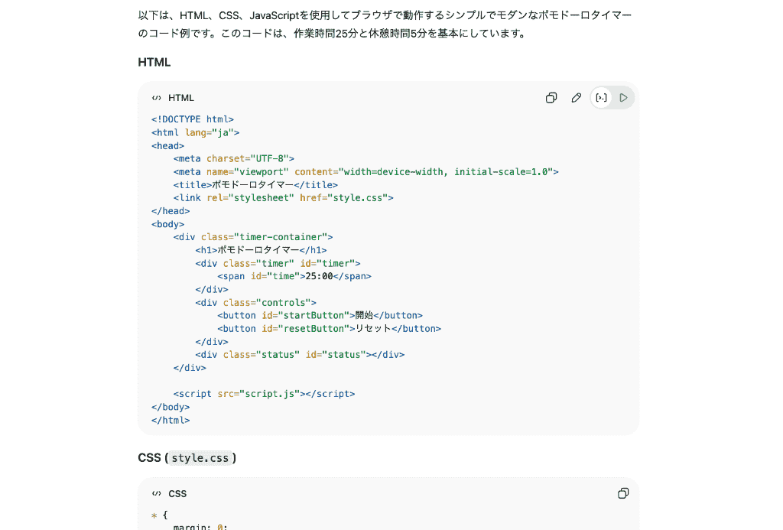
Task: Click the pencil edit icon
Action: point(577,98)
